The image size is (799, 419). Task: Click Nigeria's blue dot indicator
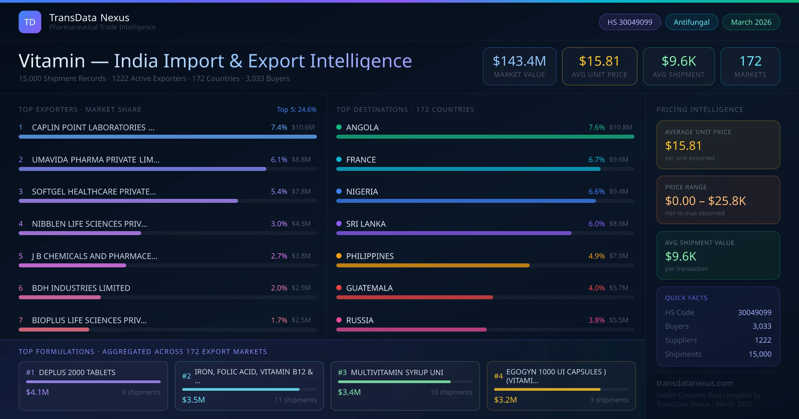[339, 191]
